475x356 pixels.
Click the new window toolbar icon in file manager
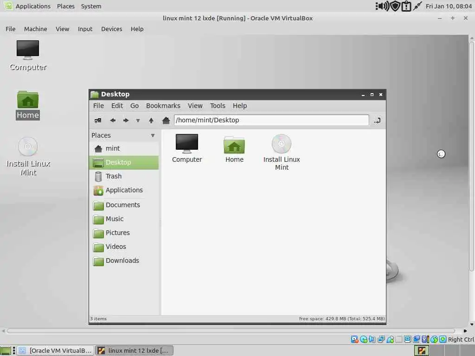coord(98,121)
